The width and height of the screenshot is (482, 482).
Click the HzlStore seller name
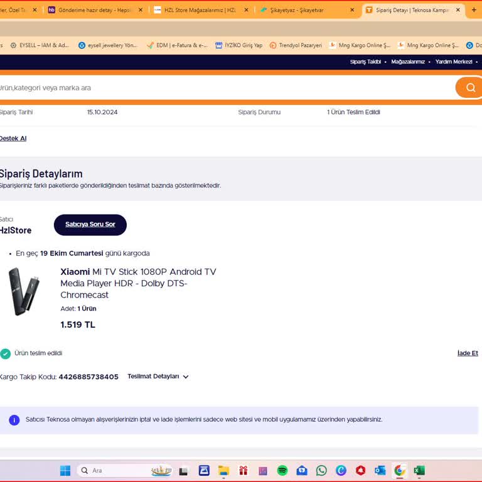click(15, 230)
